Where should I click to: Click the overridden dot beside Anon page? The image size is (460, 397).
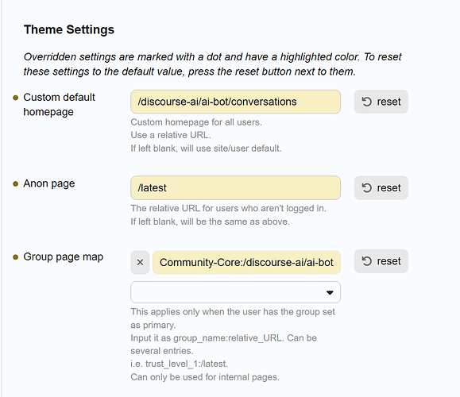(16, 184)
